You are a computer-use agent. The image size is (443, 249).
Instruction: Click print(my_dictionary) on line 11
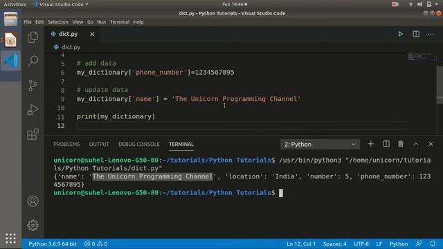click(116, 117)
